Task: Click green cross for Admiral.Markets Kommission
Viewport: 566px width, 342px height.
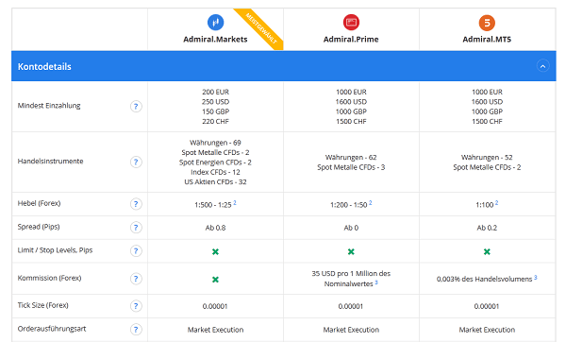Action: tap(215, 280)
